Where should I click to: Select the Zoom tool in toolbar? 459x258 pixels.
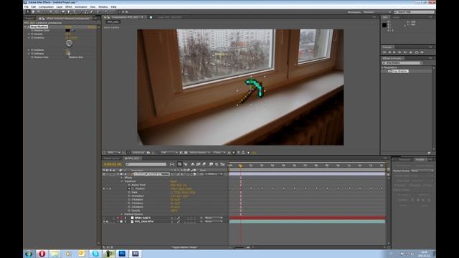point(38,12)
